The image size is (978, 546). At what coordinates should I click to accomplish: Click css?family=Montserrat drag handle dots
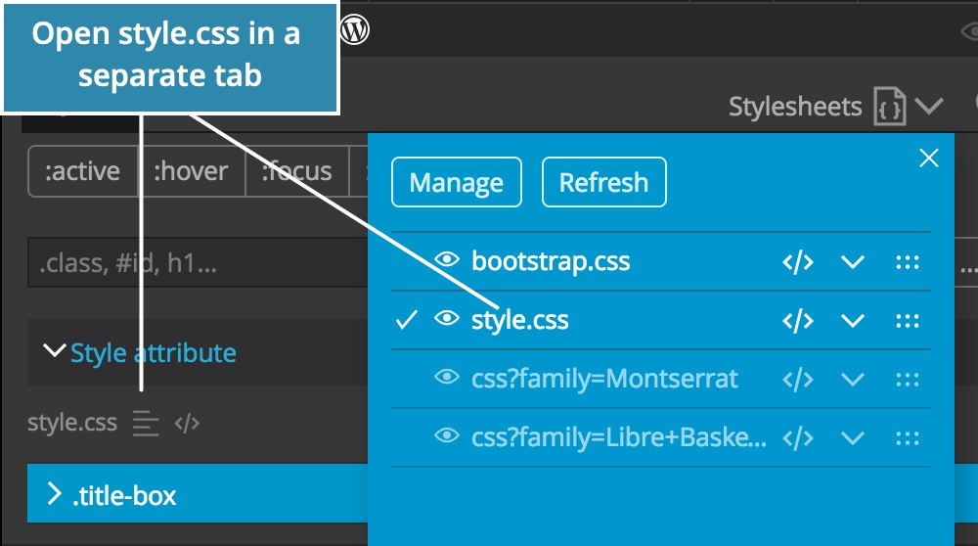[x=908, y=380]
